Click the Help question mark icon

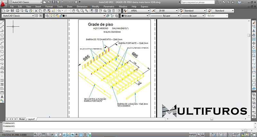pyautogui.click(x=119, y=11)
